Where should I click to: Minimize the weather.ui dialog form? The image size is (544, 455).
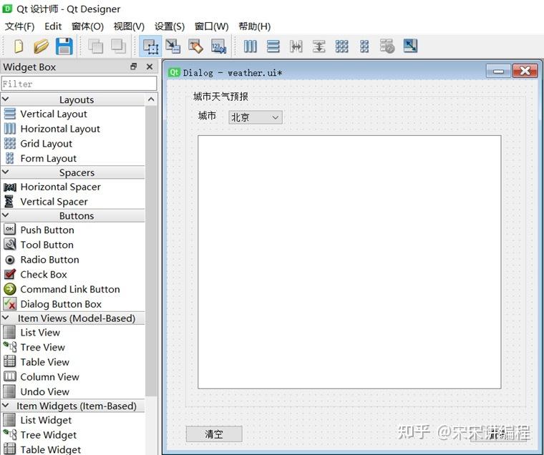tap(498, 72)
